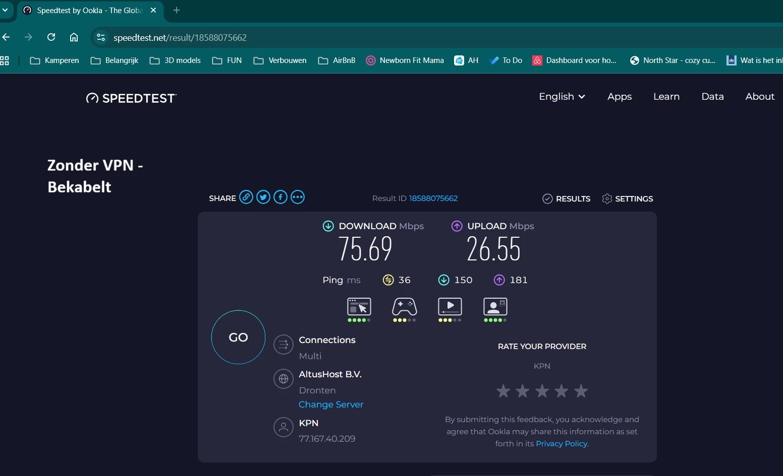Open Result ID 18588075662 link

[433, 198]
